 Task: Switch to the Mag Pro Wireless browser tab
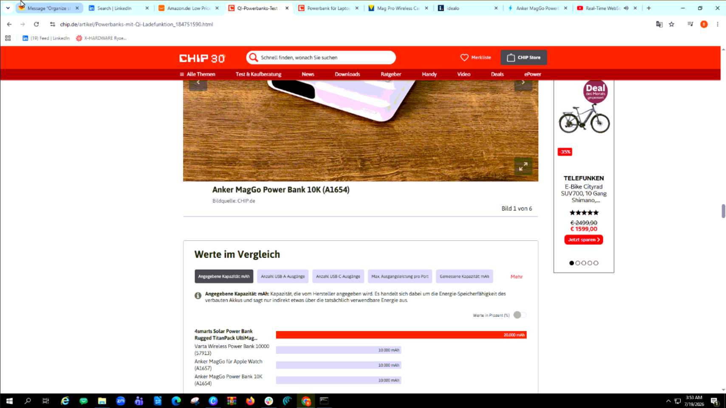click(x=398, y=8)
